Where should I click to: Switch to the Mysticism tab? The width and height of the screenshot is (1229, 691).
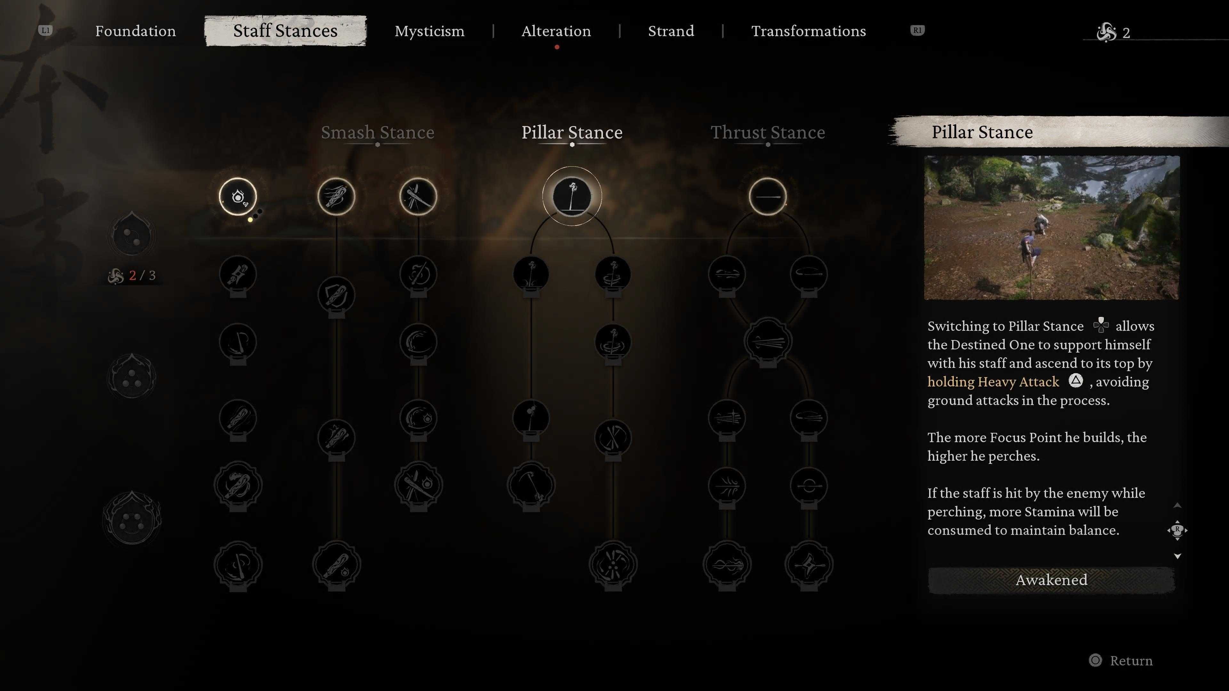(430, 31)
